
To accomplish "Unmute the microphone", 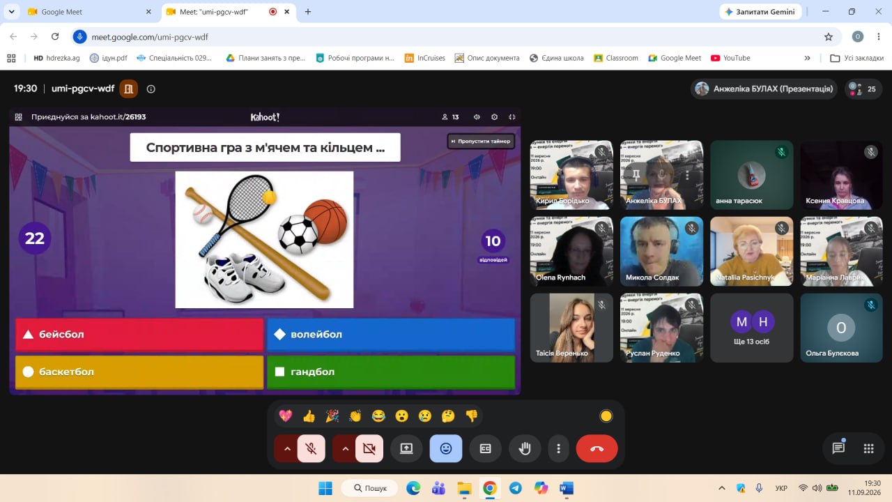I will click(x=312, y=449).
